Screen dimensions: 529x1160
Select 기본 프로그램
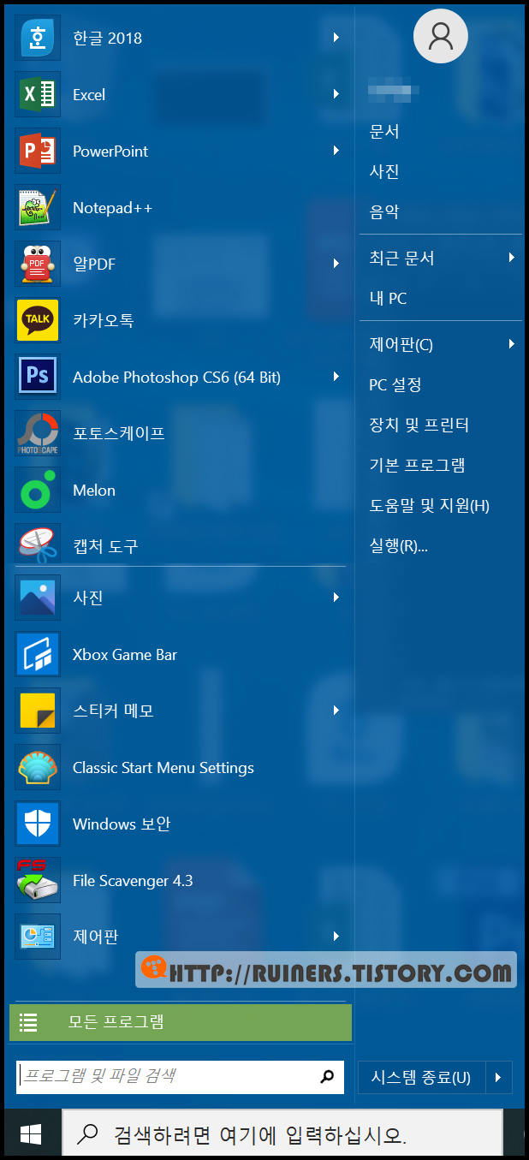[x=417, y=465]
